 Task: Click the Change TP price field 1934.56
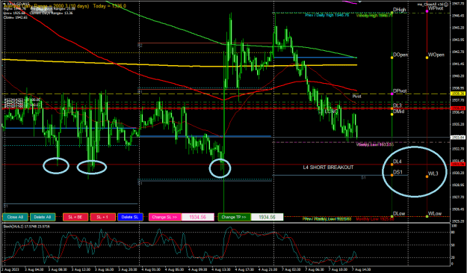point(267,217)
